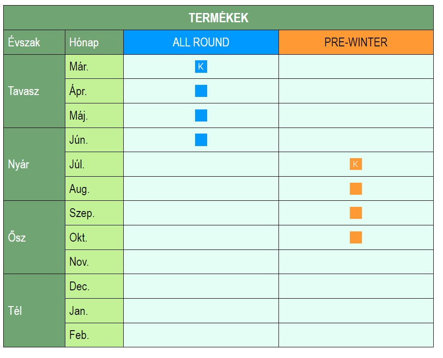The height and width of the screenshot is (358, 443).
Task: Click the orange square in Szep. row
Action: 355,213
